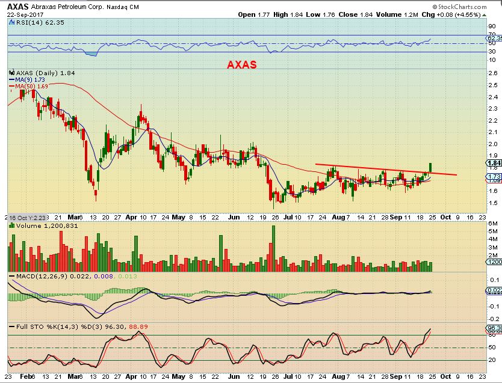Click the red MA(50) line marker
This screenshot has width=502, height=383.
tap(12, 87)
